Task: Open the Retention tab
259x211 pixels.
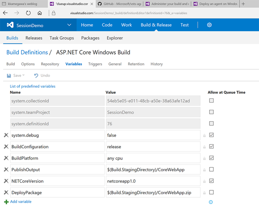Action: [136, 64]
